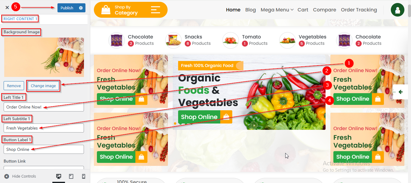411x183 pixels.
Task: Focus the Button Label 1 text field
Action: point(44,149)
